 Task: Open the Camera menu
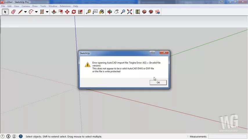point(26,6)
